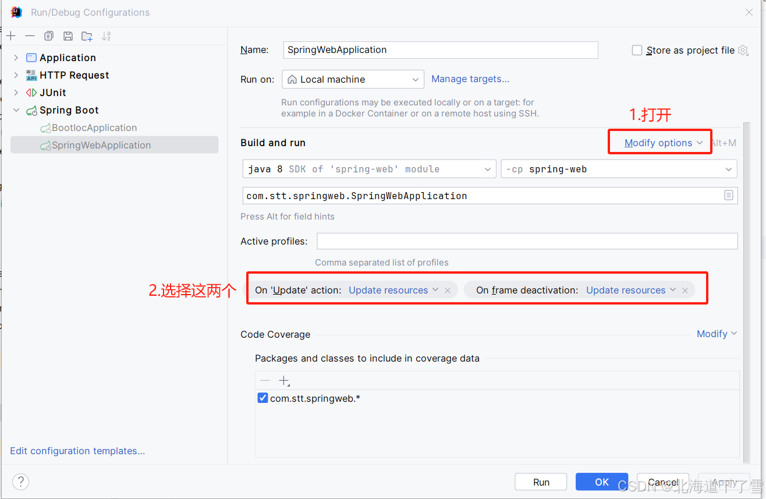The image size is (766, 499).
Task: Open the Run on target dropdown
Action: coord(352,79)
